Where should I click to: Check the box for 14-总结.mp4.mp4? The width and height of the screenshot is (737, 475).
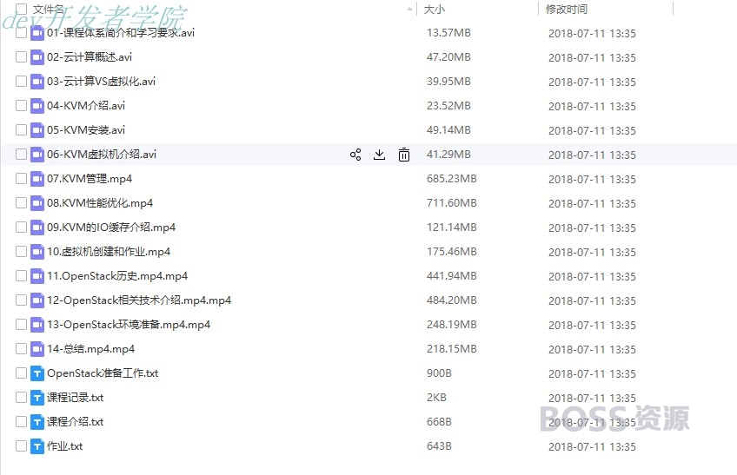click(x=21, y=349)
